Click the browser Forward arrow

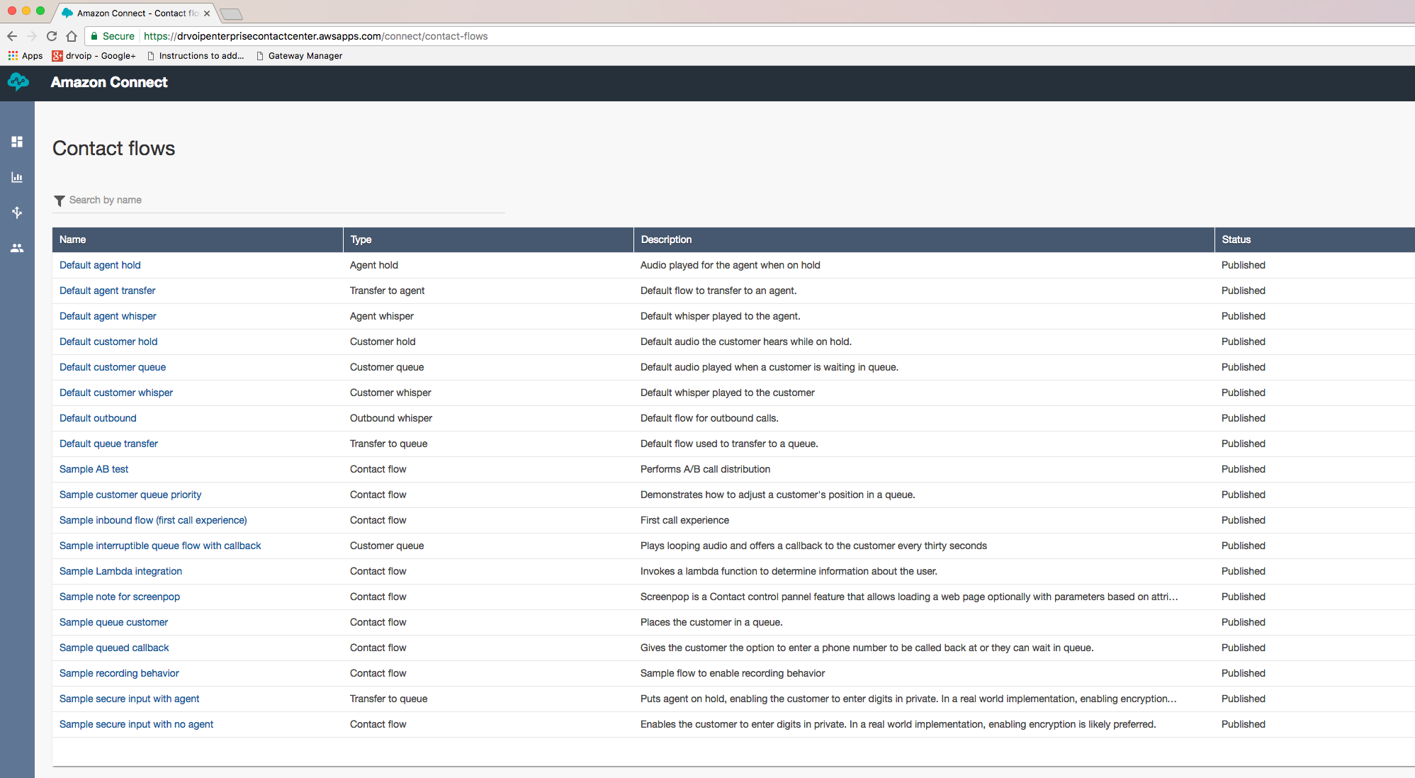click(32, 36)
